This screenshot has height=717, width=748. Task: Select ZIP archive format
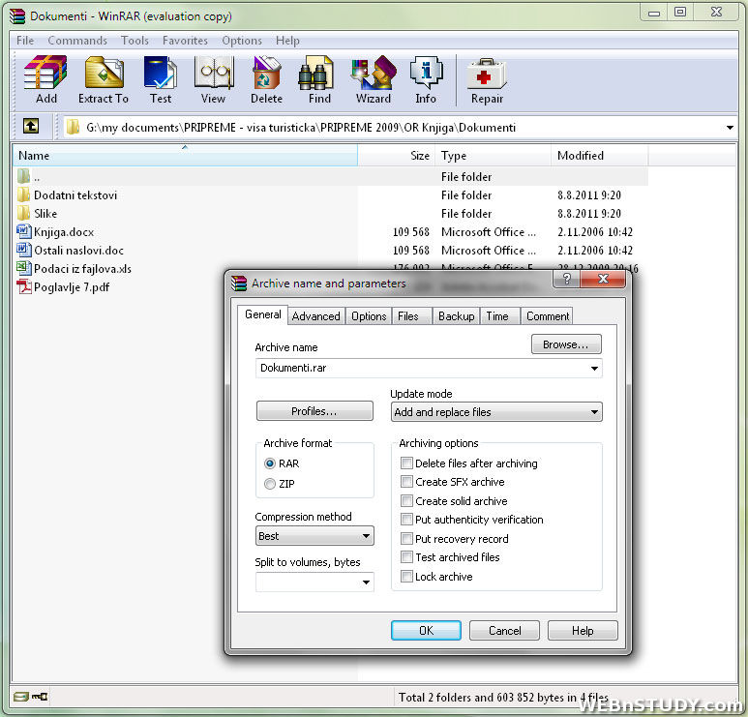pyautogui.click(x=270, y=484)
